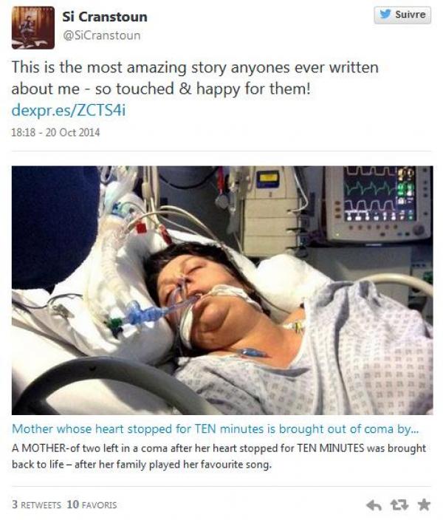This screenshot has height=520, width=443.
Task: Click the retweet icon
Action: point(399,505)
